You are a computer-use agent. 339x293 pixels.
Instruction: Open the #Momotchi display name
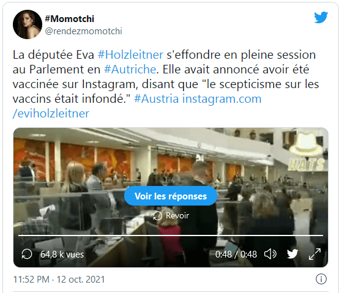[69, 19]
